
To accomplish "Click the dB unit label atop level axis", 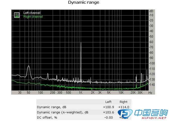I will pyautogui.click(x=151, y=11).
